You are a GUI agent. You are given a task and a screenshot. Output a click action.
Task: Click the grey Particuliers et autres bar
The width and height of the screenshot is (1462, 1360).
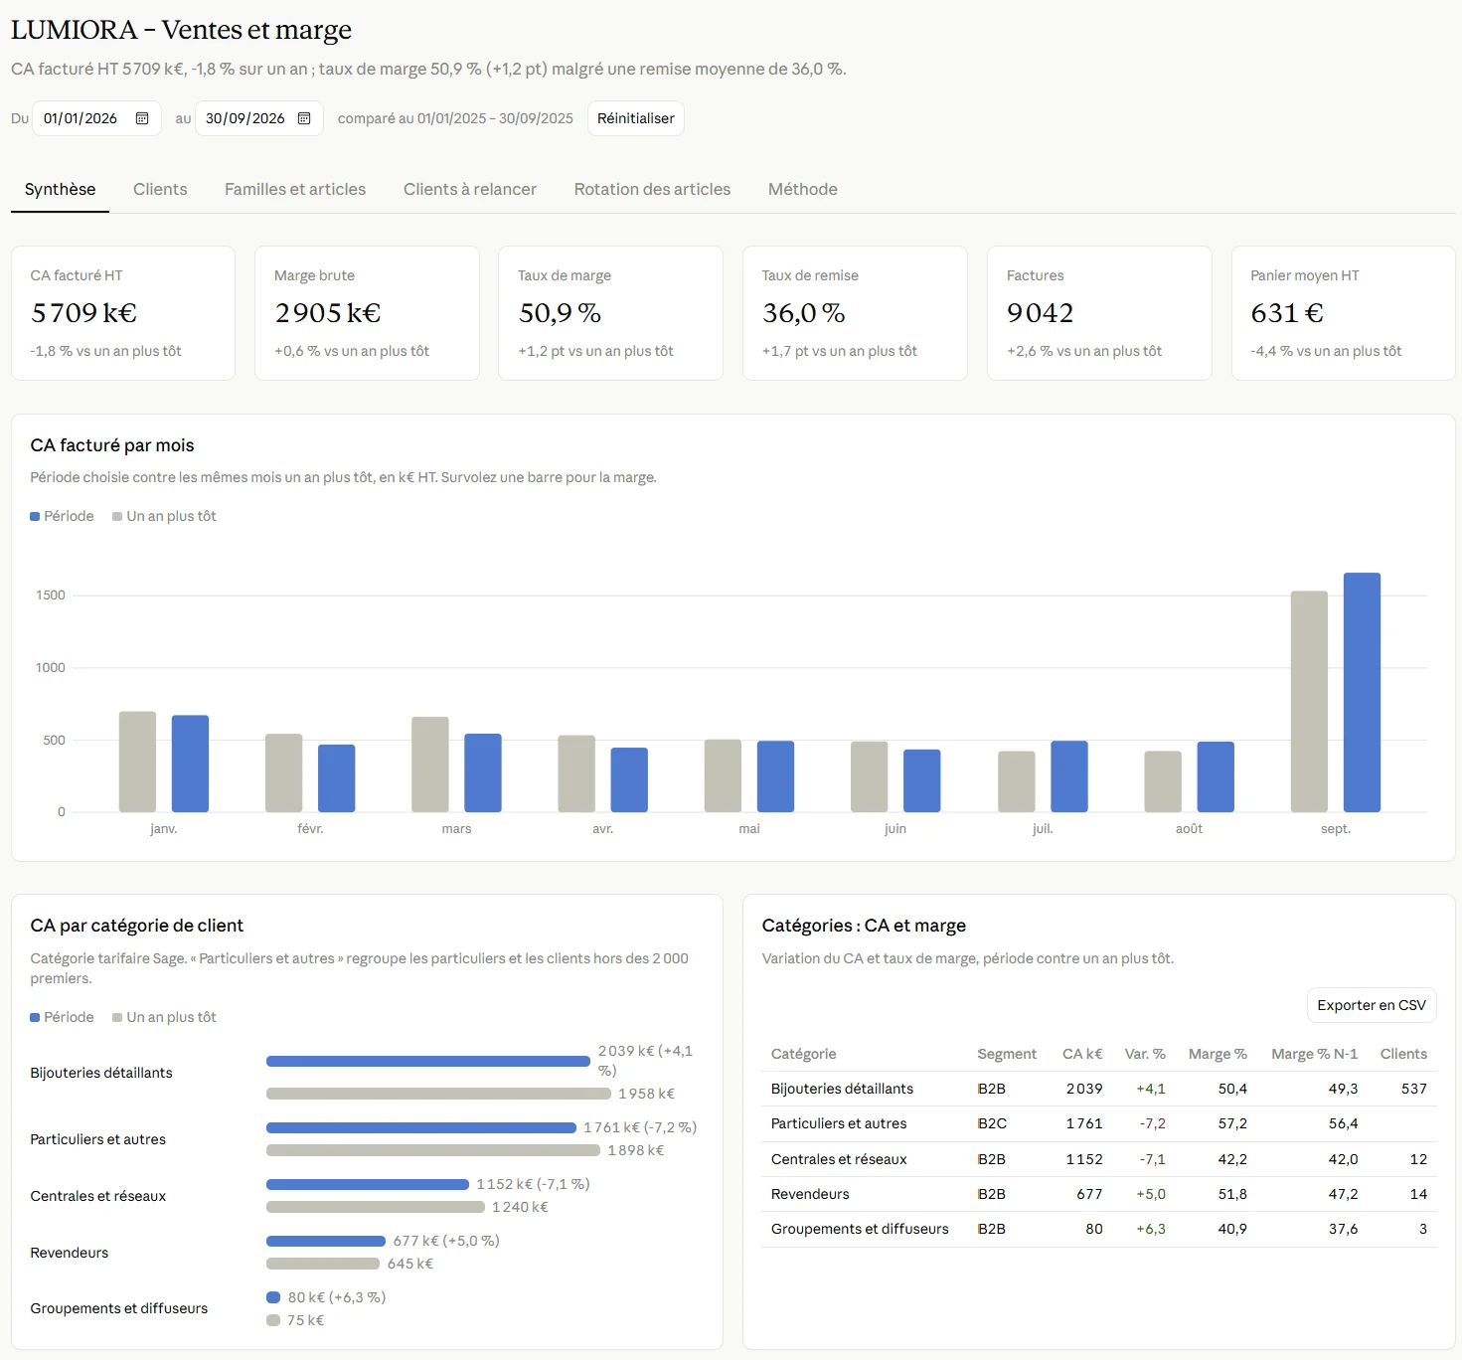coord(433,1150)
